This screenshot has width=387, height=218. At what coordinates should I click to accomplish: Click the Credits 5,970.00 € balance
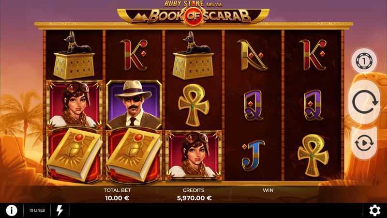pos(194,194)
